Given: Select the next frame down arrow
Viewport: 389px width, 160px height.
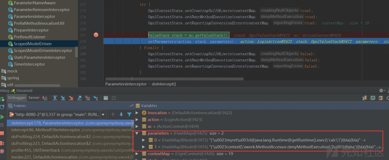Looking at the screenshot, I should (121, 115).
